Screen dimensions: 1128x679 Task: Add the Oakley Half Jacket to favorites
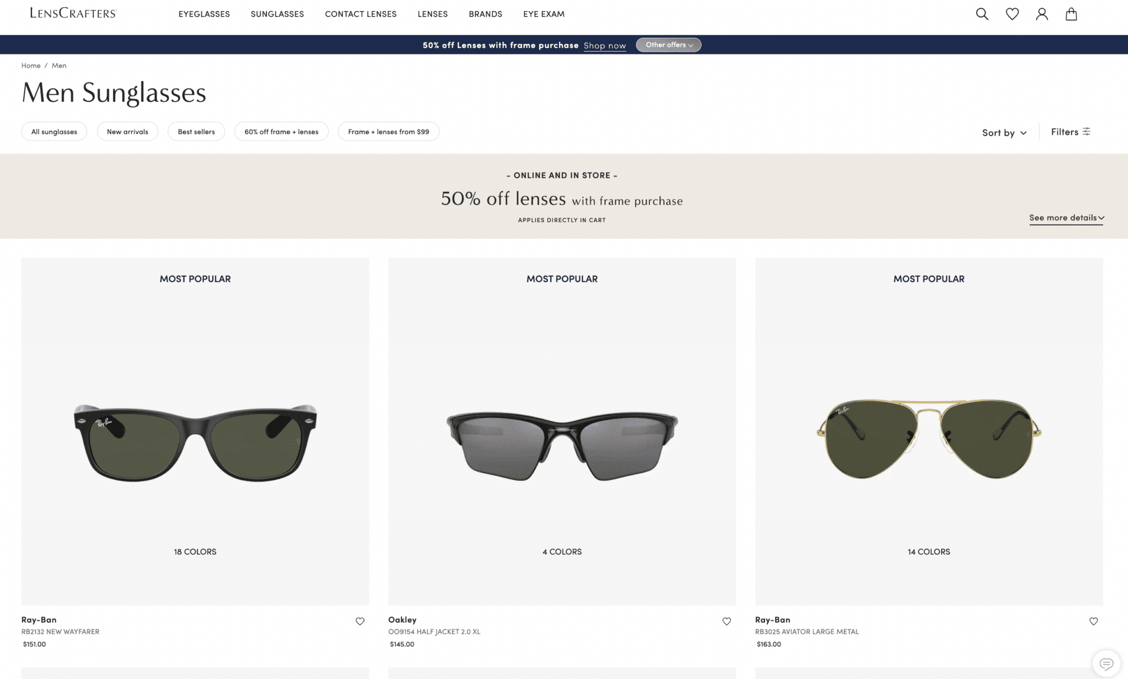coord(726,621)
